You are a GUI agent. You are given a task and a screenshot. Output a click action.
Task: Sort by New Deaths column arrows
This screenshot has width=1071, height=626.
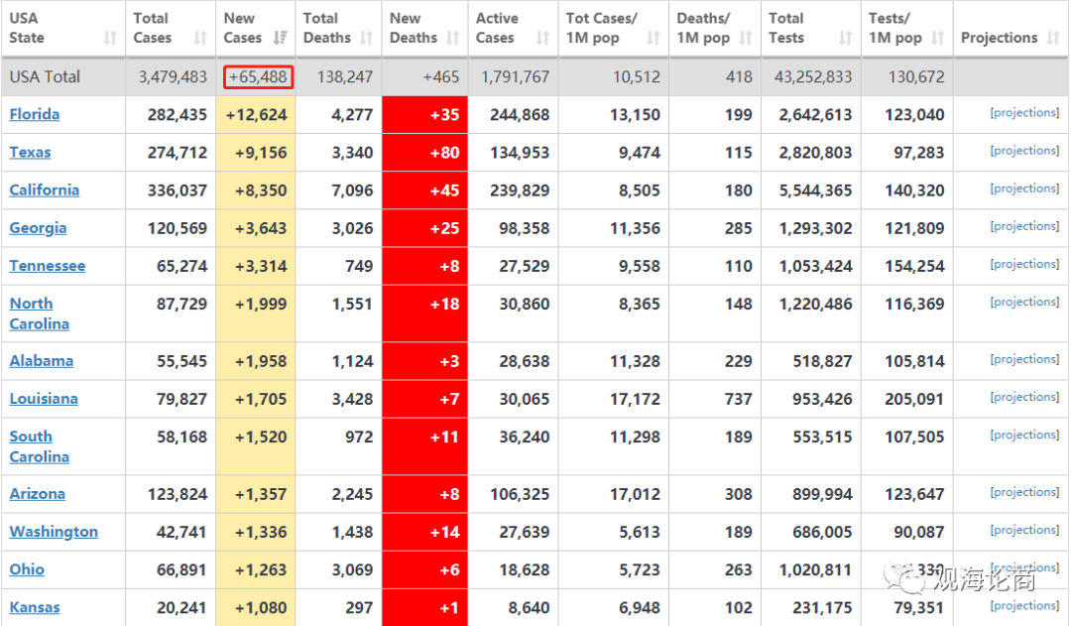point(453,39)
